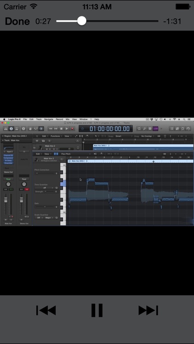The width and height of the screenshot is (194, 344).
Task: Mute the Male Vox channel strip
Action: pyautogui.click(x=6, y=220)
